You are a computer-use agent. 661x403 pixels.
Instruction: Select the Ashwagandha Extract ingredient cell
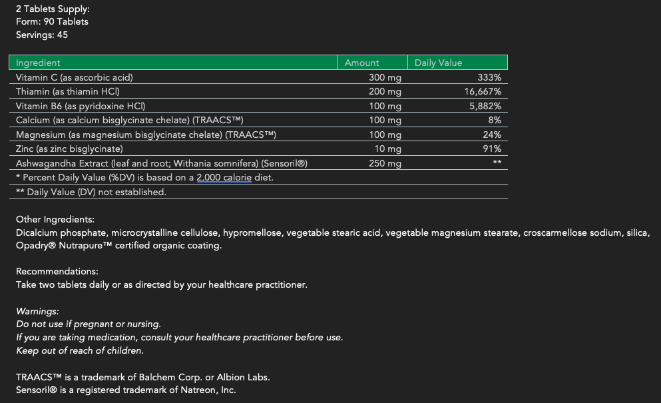click(x=162, y=163)
